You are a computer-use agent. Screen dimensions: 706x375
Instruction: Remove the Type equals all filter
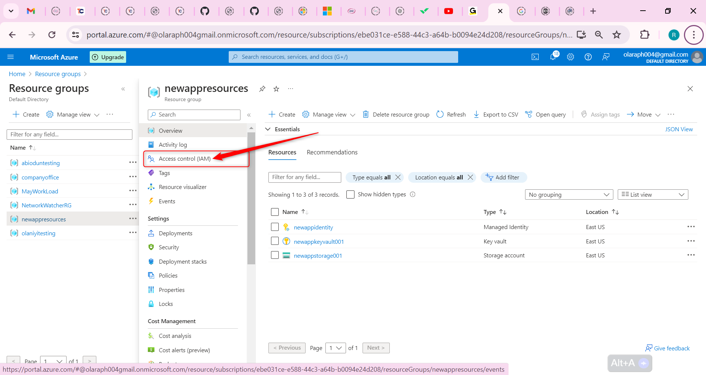click(x=398, y=177)
